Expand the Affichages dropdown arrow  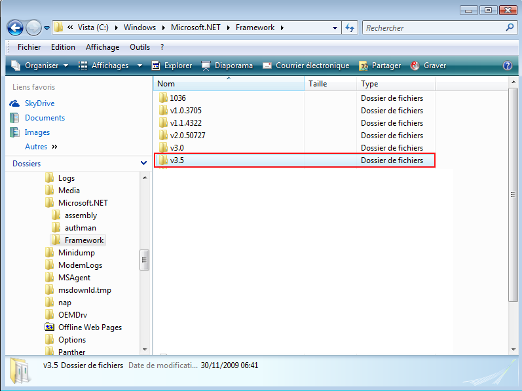point(140,66)
